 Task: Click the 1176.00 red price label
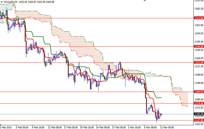tap(199, 103)
